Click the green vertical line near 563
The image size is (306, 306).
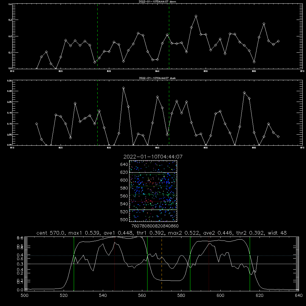(x=147, y=264)
